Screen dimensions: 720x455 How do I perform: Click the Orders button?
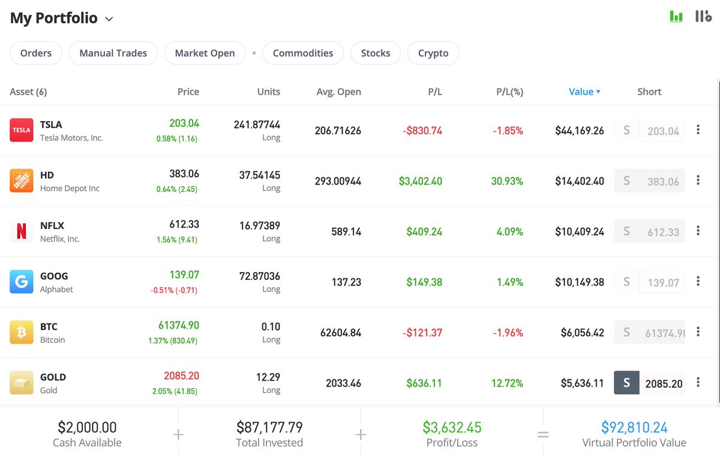tap(35, 53)
